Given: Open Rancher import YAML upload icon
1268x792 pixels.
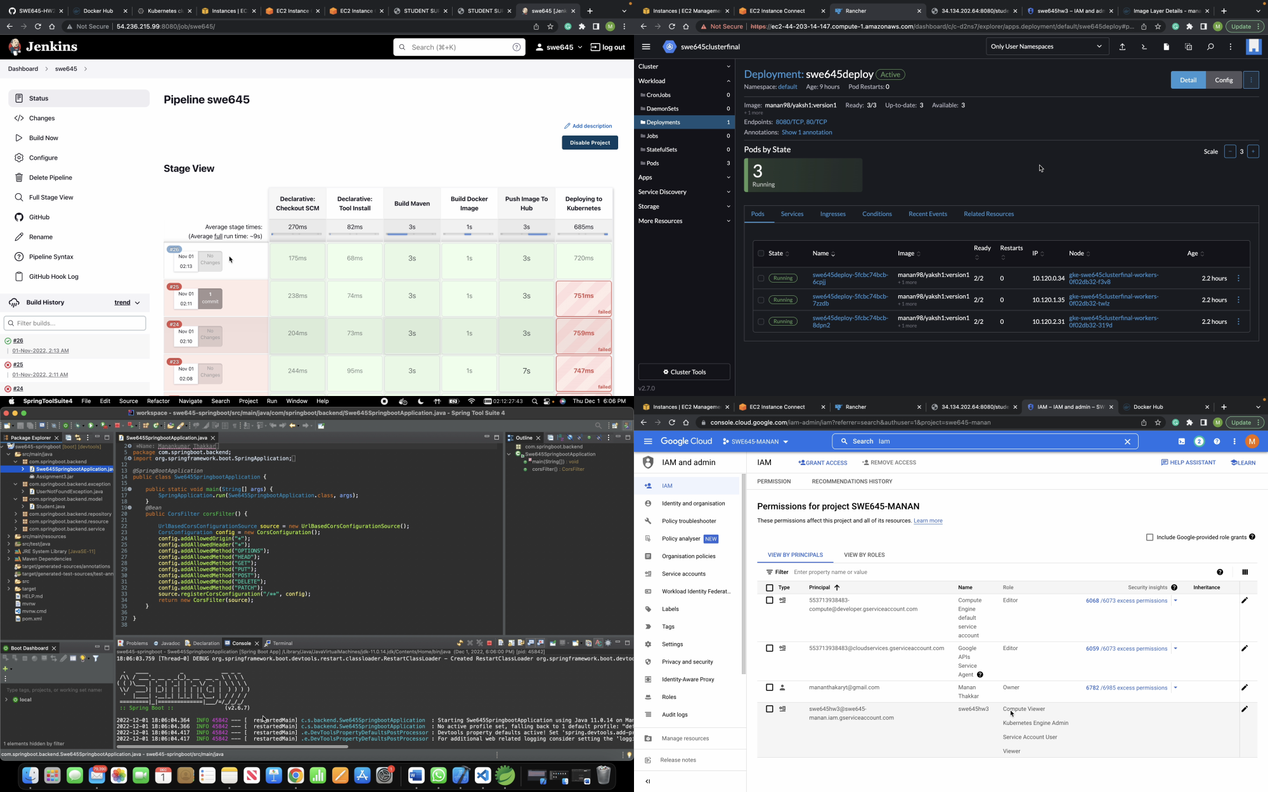Looking at the screenshot, I should pos(1122,47).
